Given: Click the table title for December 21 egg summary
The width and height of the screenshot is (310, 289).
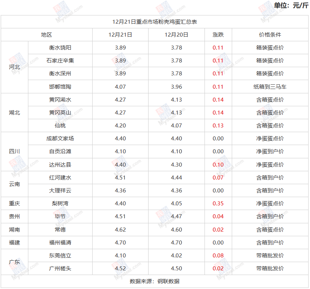Looking at the screenshot, I should pos(155,22).
